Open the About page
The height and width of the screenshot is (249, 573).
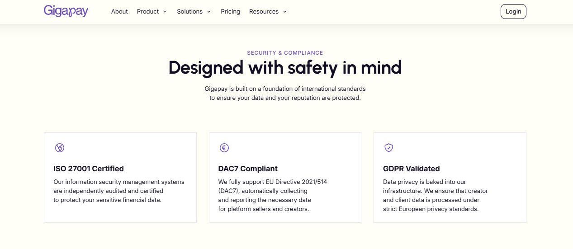[119, 11]
